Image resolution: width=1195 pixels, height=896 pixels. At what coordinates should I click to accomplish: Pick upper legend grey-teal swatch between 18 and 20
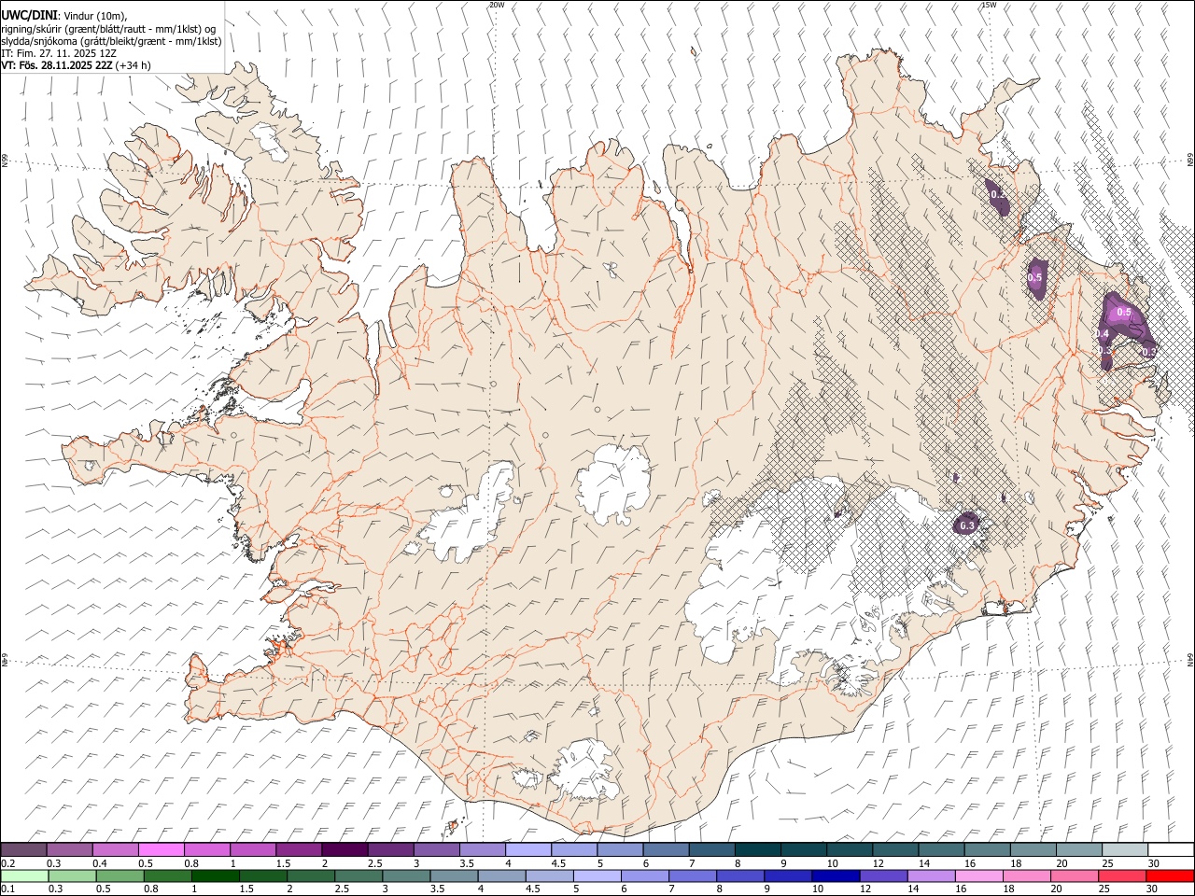1034,849
